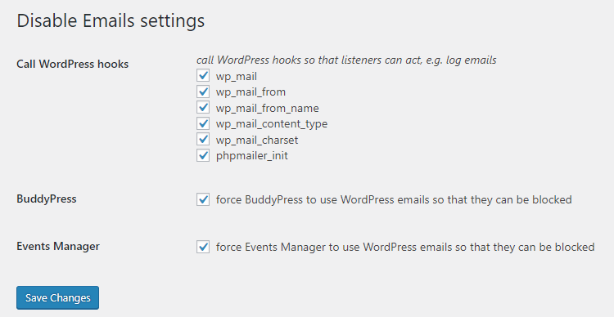Viewport: 614px width, 317px height.
Task: Click the wp_mail_from_name label text
Action: tap(267, 109)
